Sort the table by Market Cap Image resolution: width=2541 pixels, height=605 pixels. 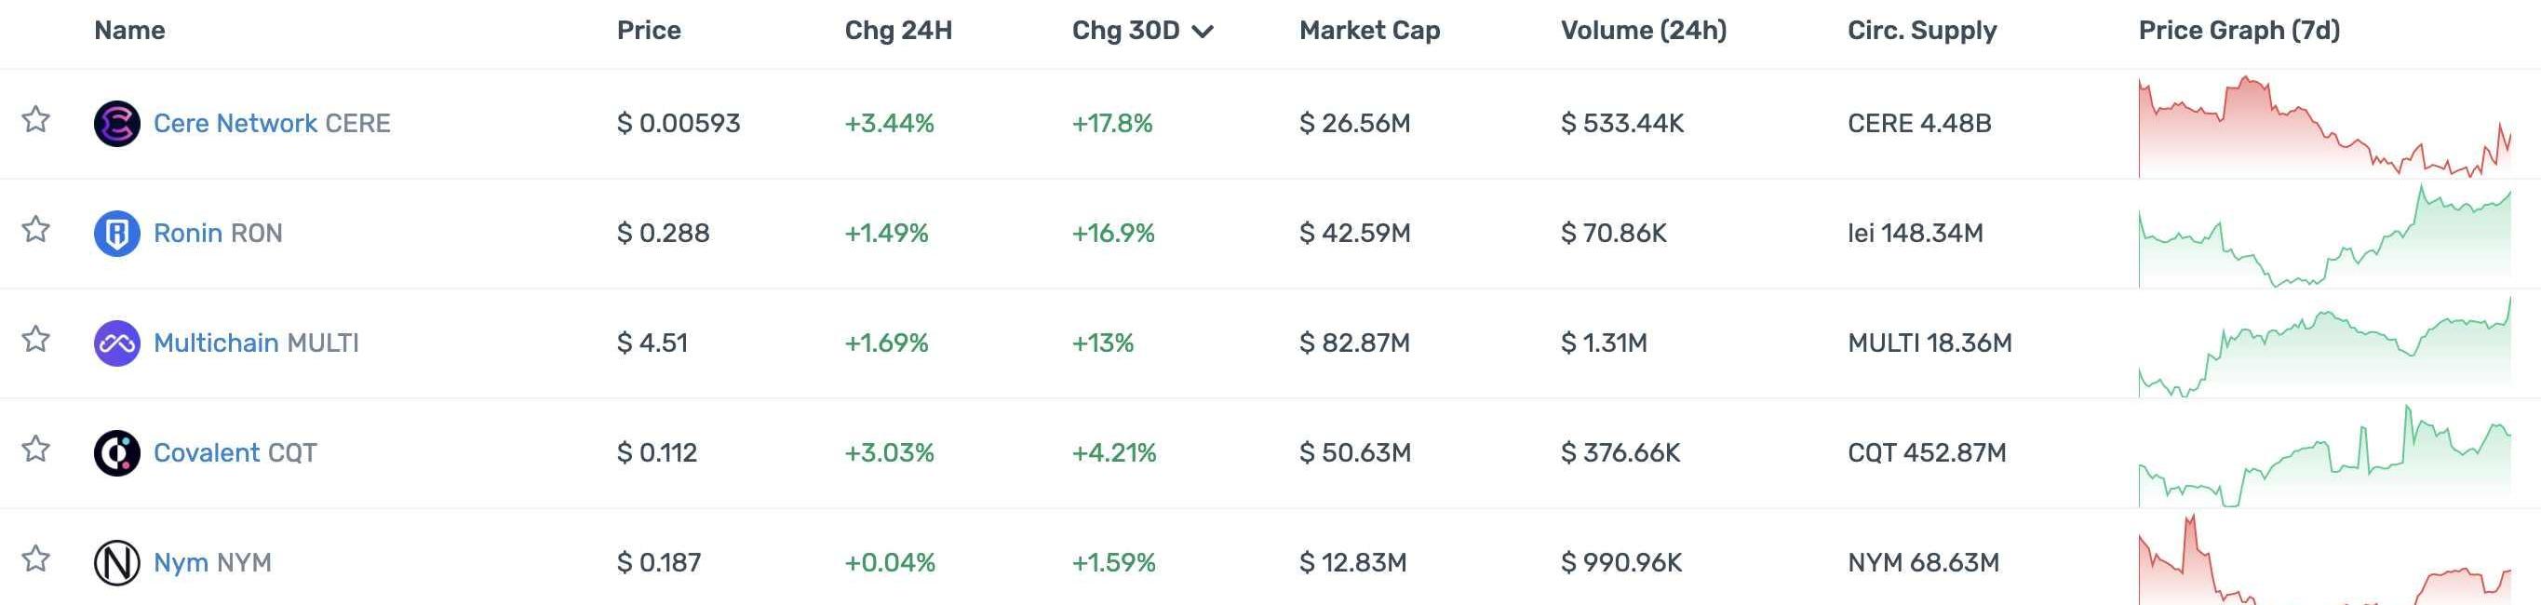coord(1369,31)
